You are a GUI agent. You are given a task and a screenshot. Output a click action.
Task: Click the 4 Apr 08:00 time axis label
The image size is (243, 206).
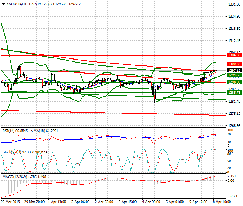[151, 202]
